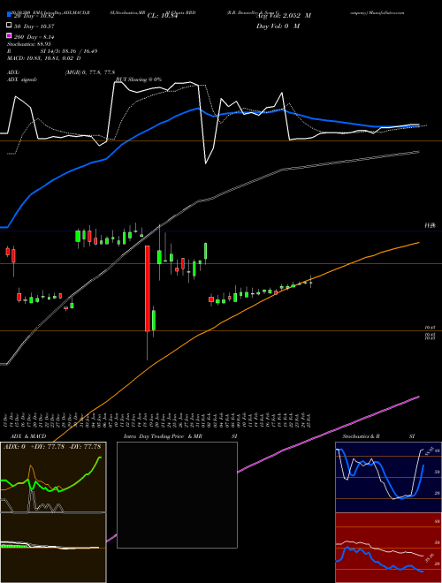Click the blue 20 Day legend swatch
This screenshot has height=583, width=442.
(x=9, y=14)
